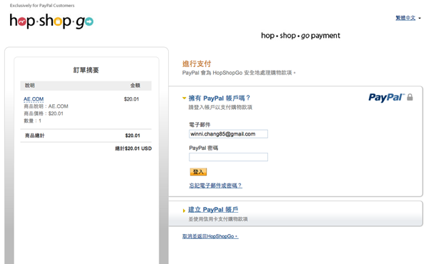Click the padlock security icon

(410, 97)
